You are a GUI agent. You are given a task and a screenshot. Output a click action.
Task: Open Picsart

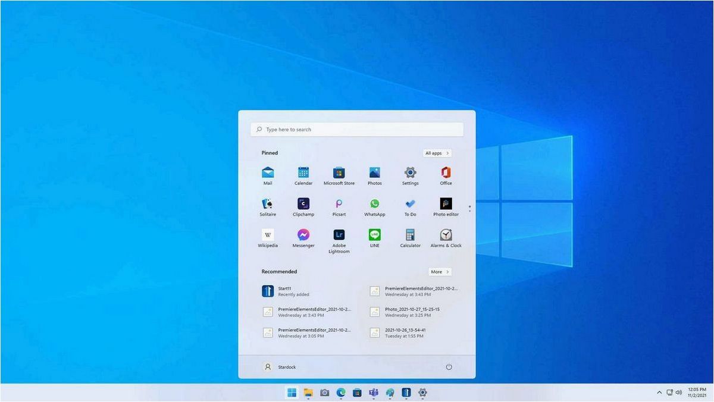(339, 207)
